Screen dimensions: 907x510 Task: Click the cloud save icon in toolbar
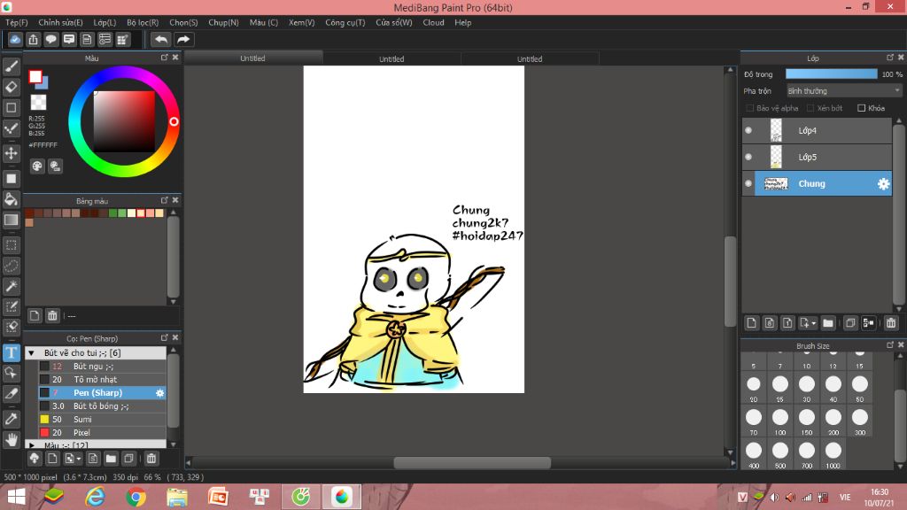click(15, 39)
